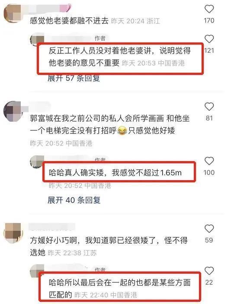Tap heart on reply with 22 likes
This screenshot has height=304, width=231.
[x=209, y=271]
